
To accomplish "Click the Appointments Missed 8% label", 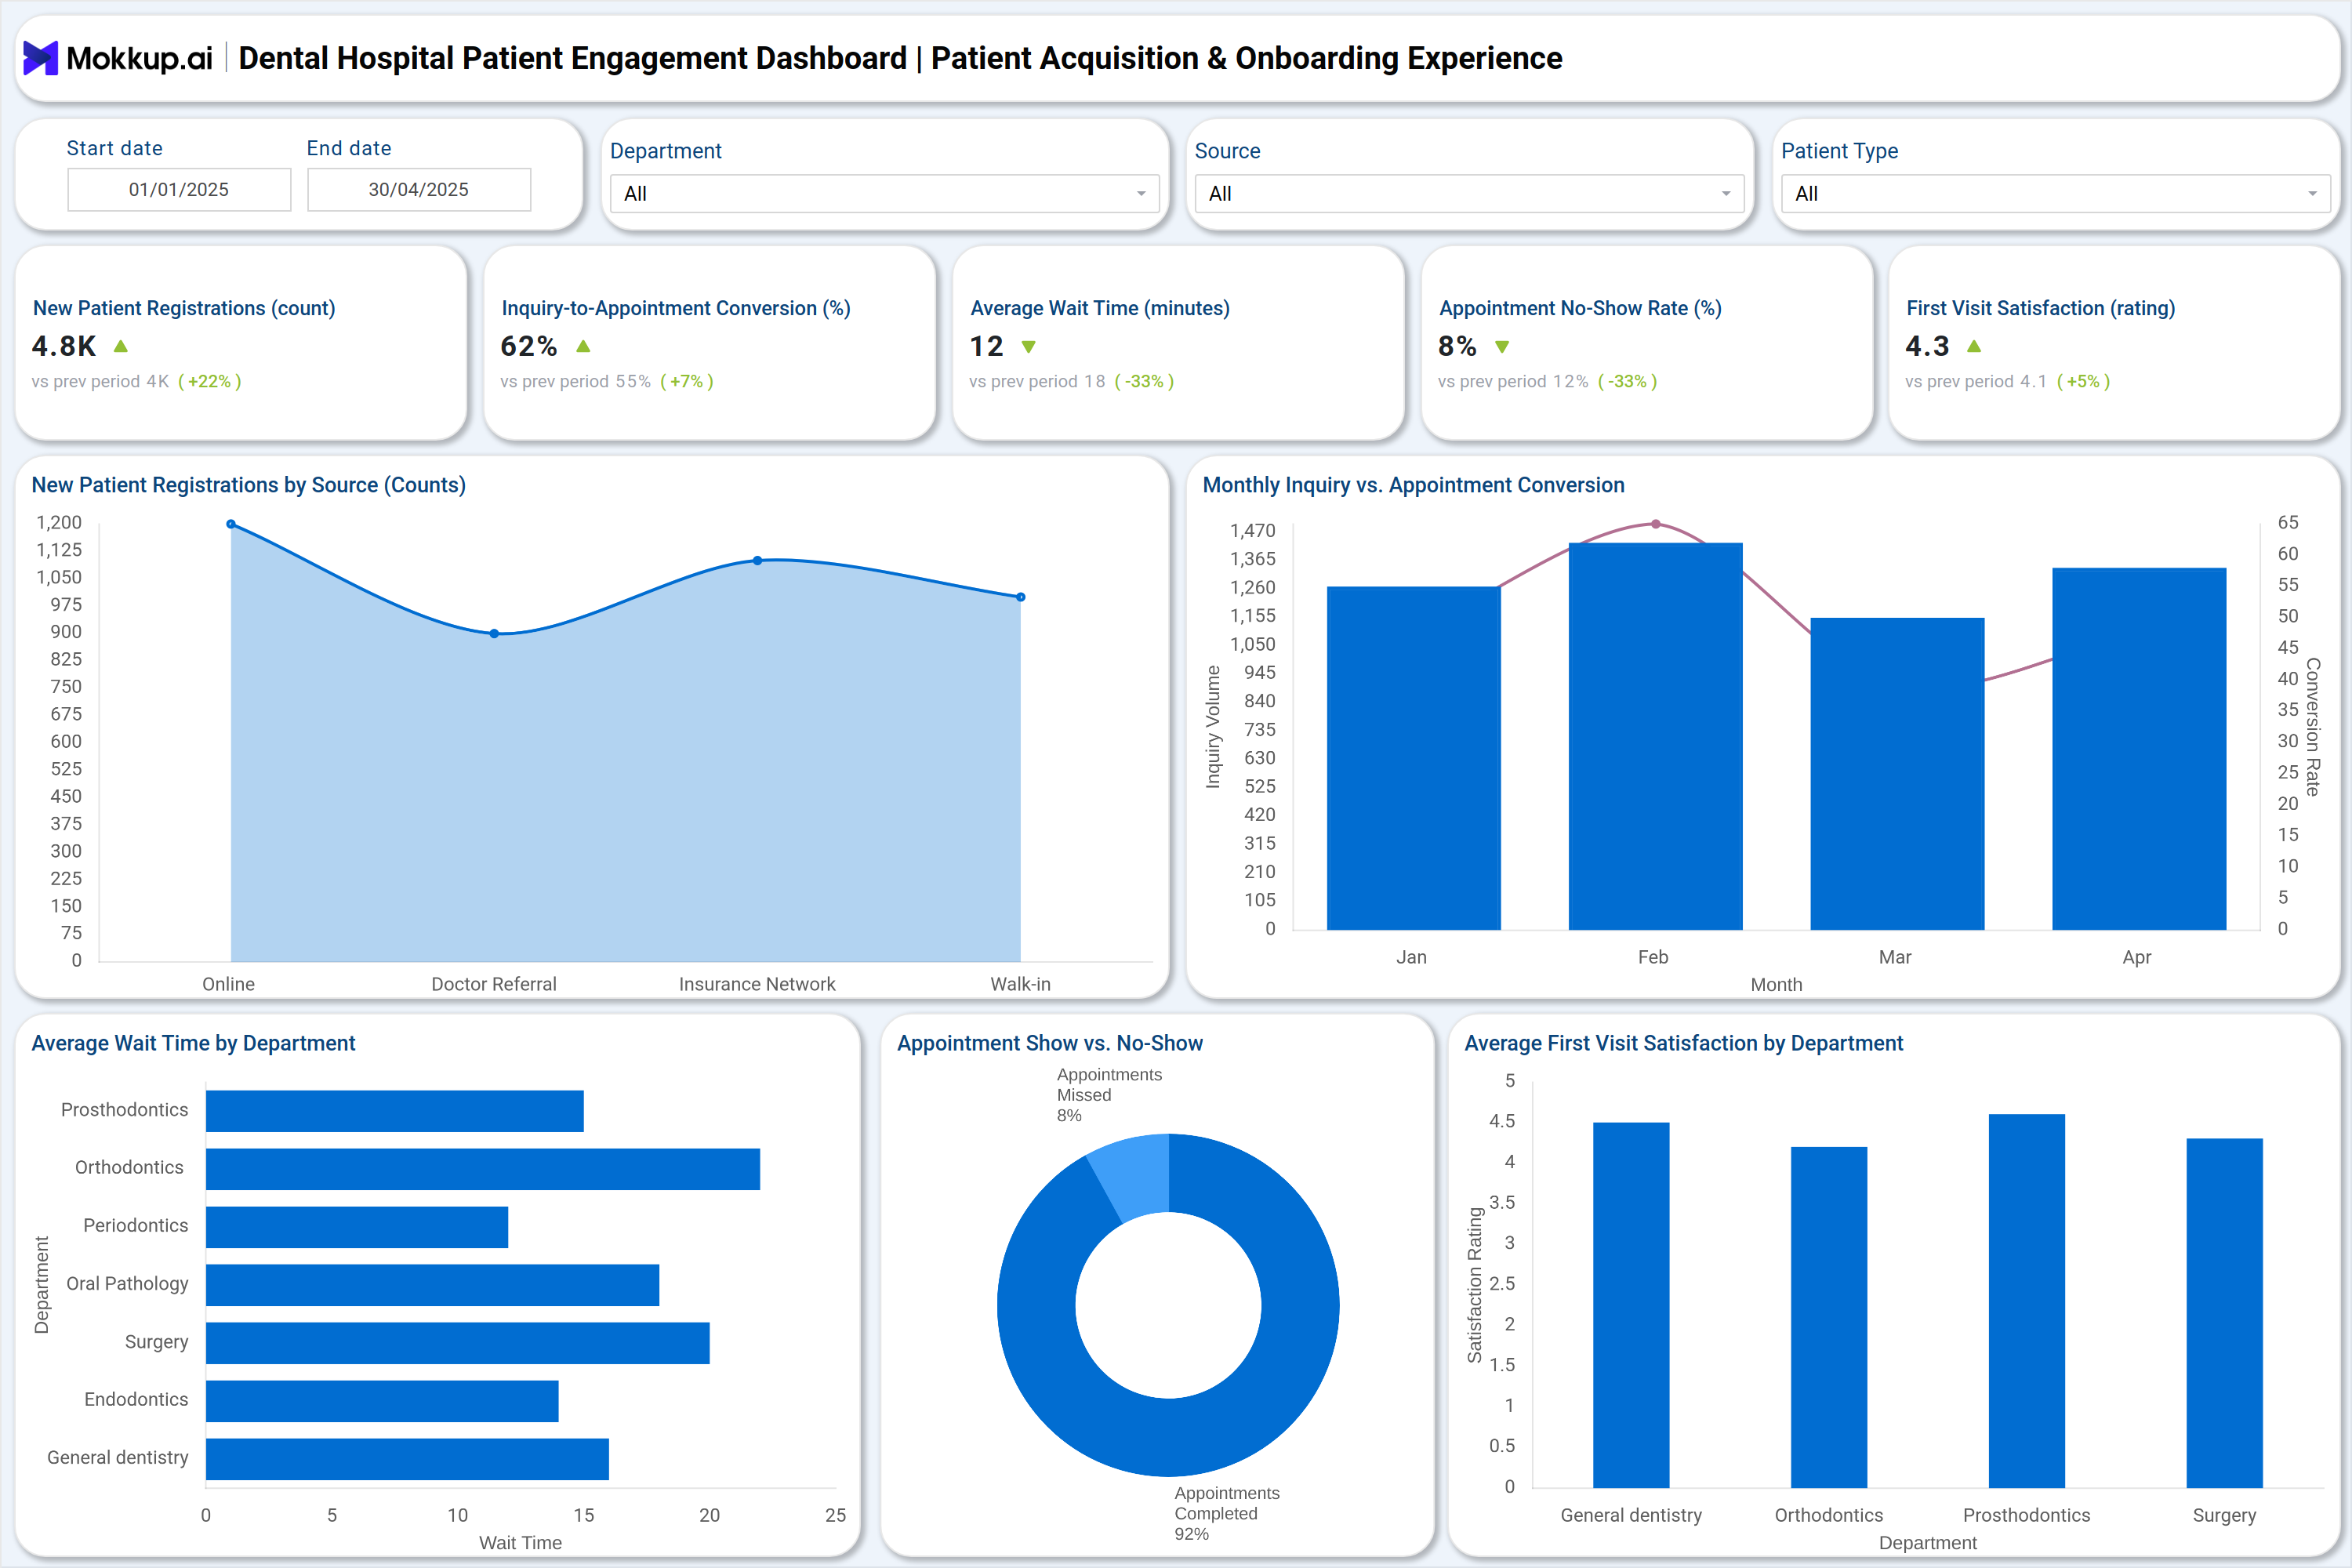I will [1109, 1095].
